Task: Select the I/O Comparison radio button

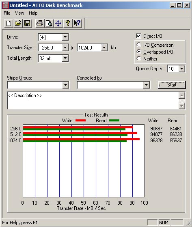Action: [x=138, y=45]
